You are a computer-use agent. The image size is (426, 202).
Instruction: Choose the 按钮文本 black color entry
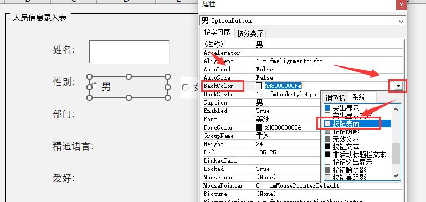[x=357, y=147]
